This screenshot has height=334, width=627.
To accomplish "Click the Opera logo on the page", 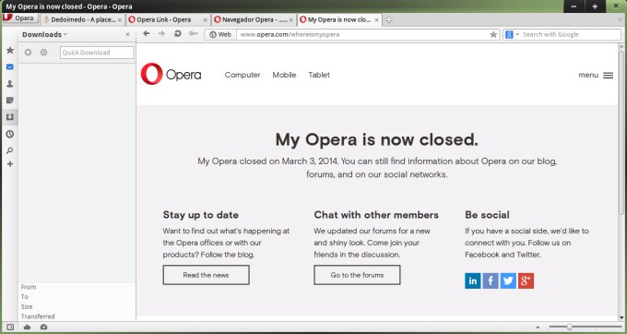I will [x=171, y=74].
